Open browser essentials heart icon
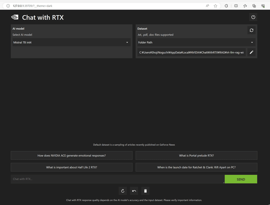 (263, 6)
